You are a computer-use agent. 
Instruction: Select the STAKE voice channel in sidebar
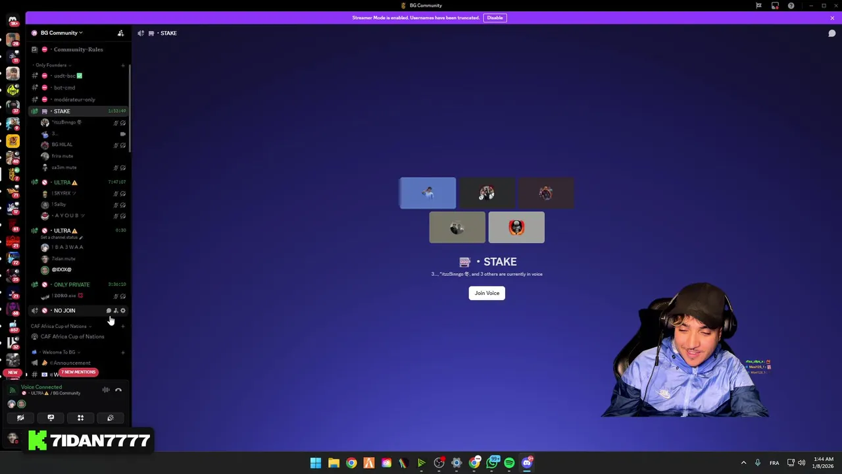[x=78, y=111]
